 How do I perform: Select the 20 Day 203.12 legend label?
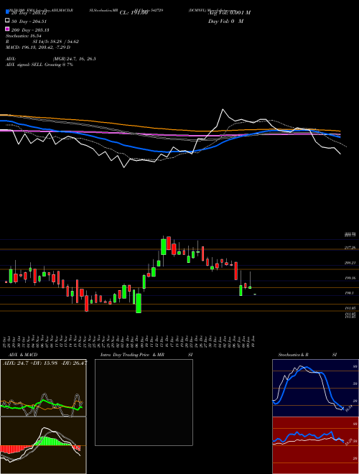[30, 13]
